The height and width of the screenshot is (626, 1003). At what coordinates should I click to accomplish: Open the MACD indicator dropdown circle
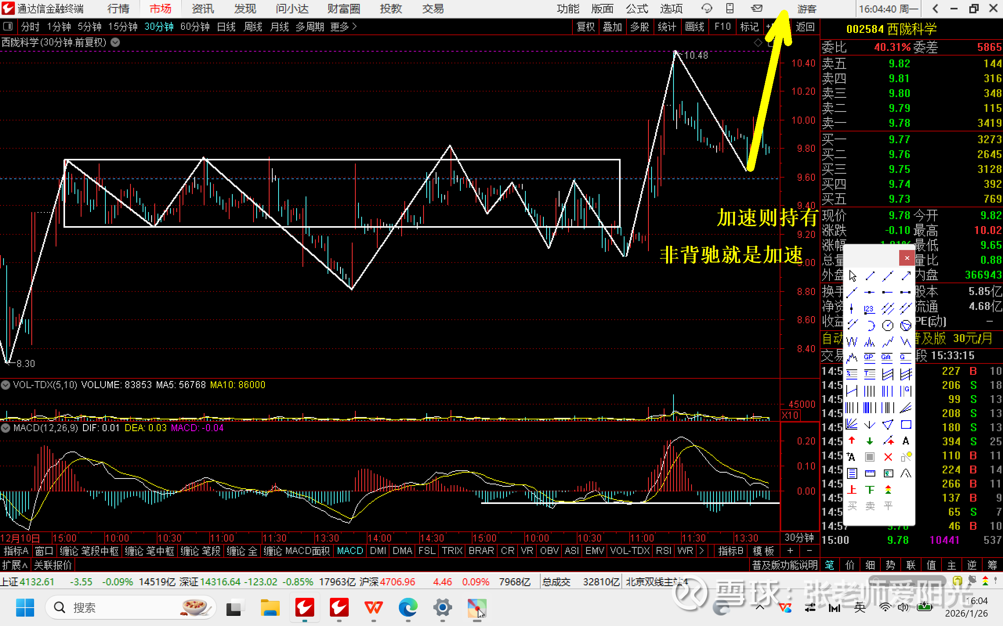[6, 428]
